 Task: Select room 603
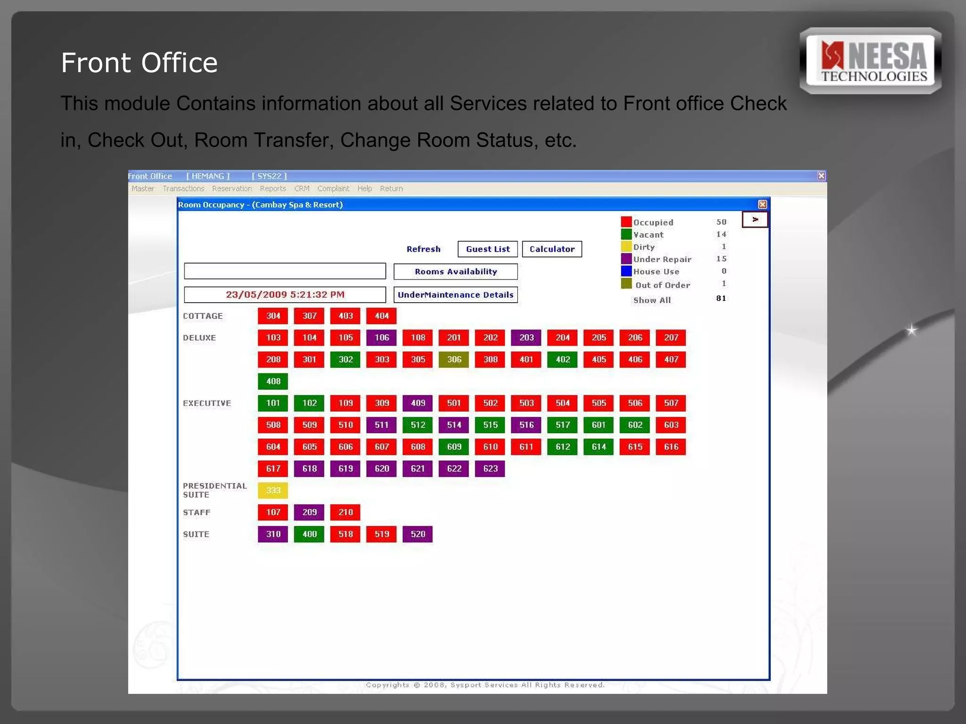(x=671, y=425)
